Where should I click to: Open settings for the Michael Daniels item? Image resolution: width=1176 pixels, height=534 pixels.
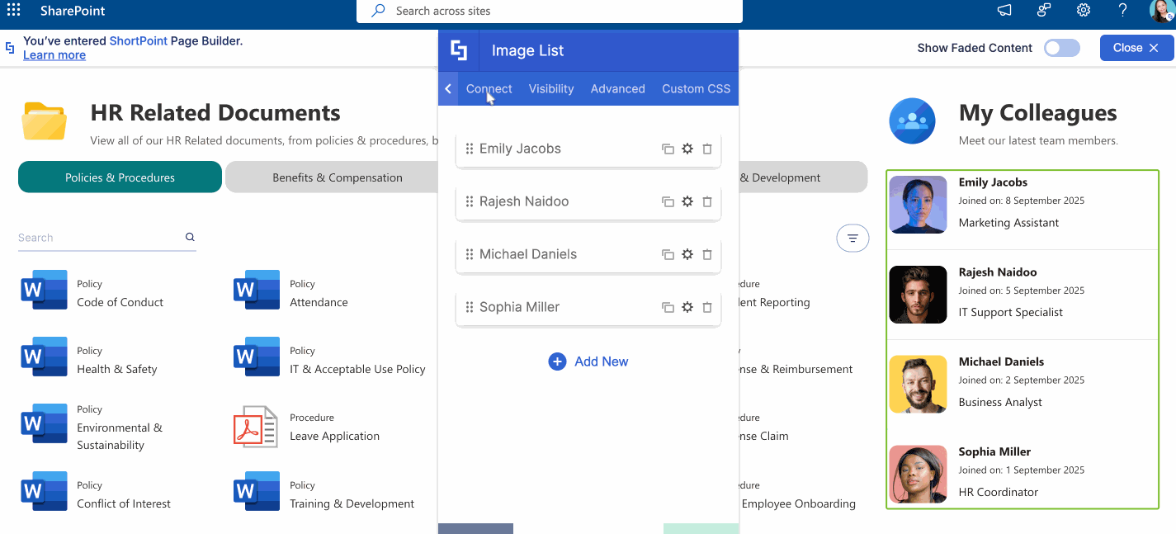(687, 254)
